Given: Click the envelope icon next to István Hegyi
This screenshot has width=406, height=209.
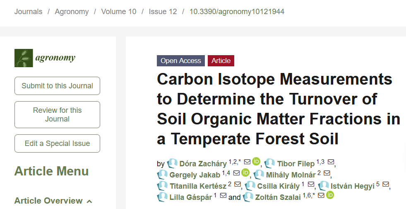Looking at the screenshot, I should point(386,184).
